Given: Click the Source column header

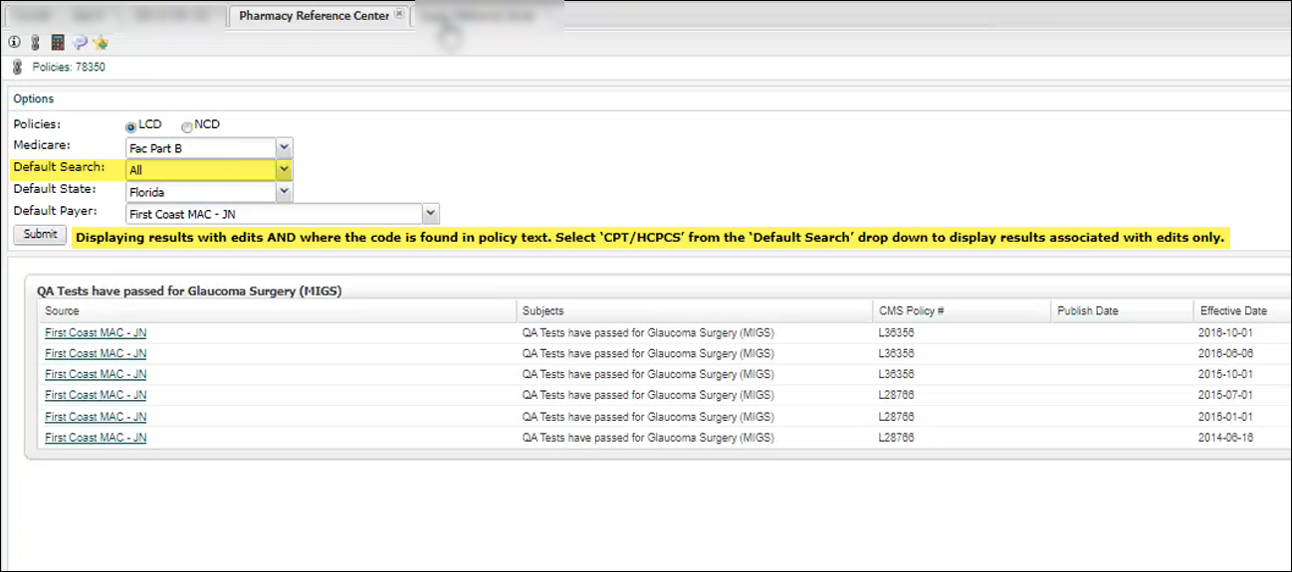Looking at the screenshot, I should tap(62, 311).
